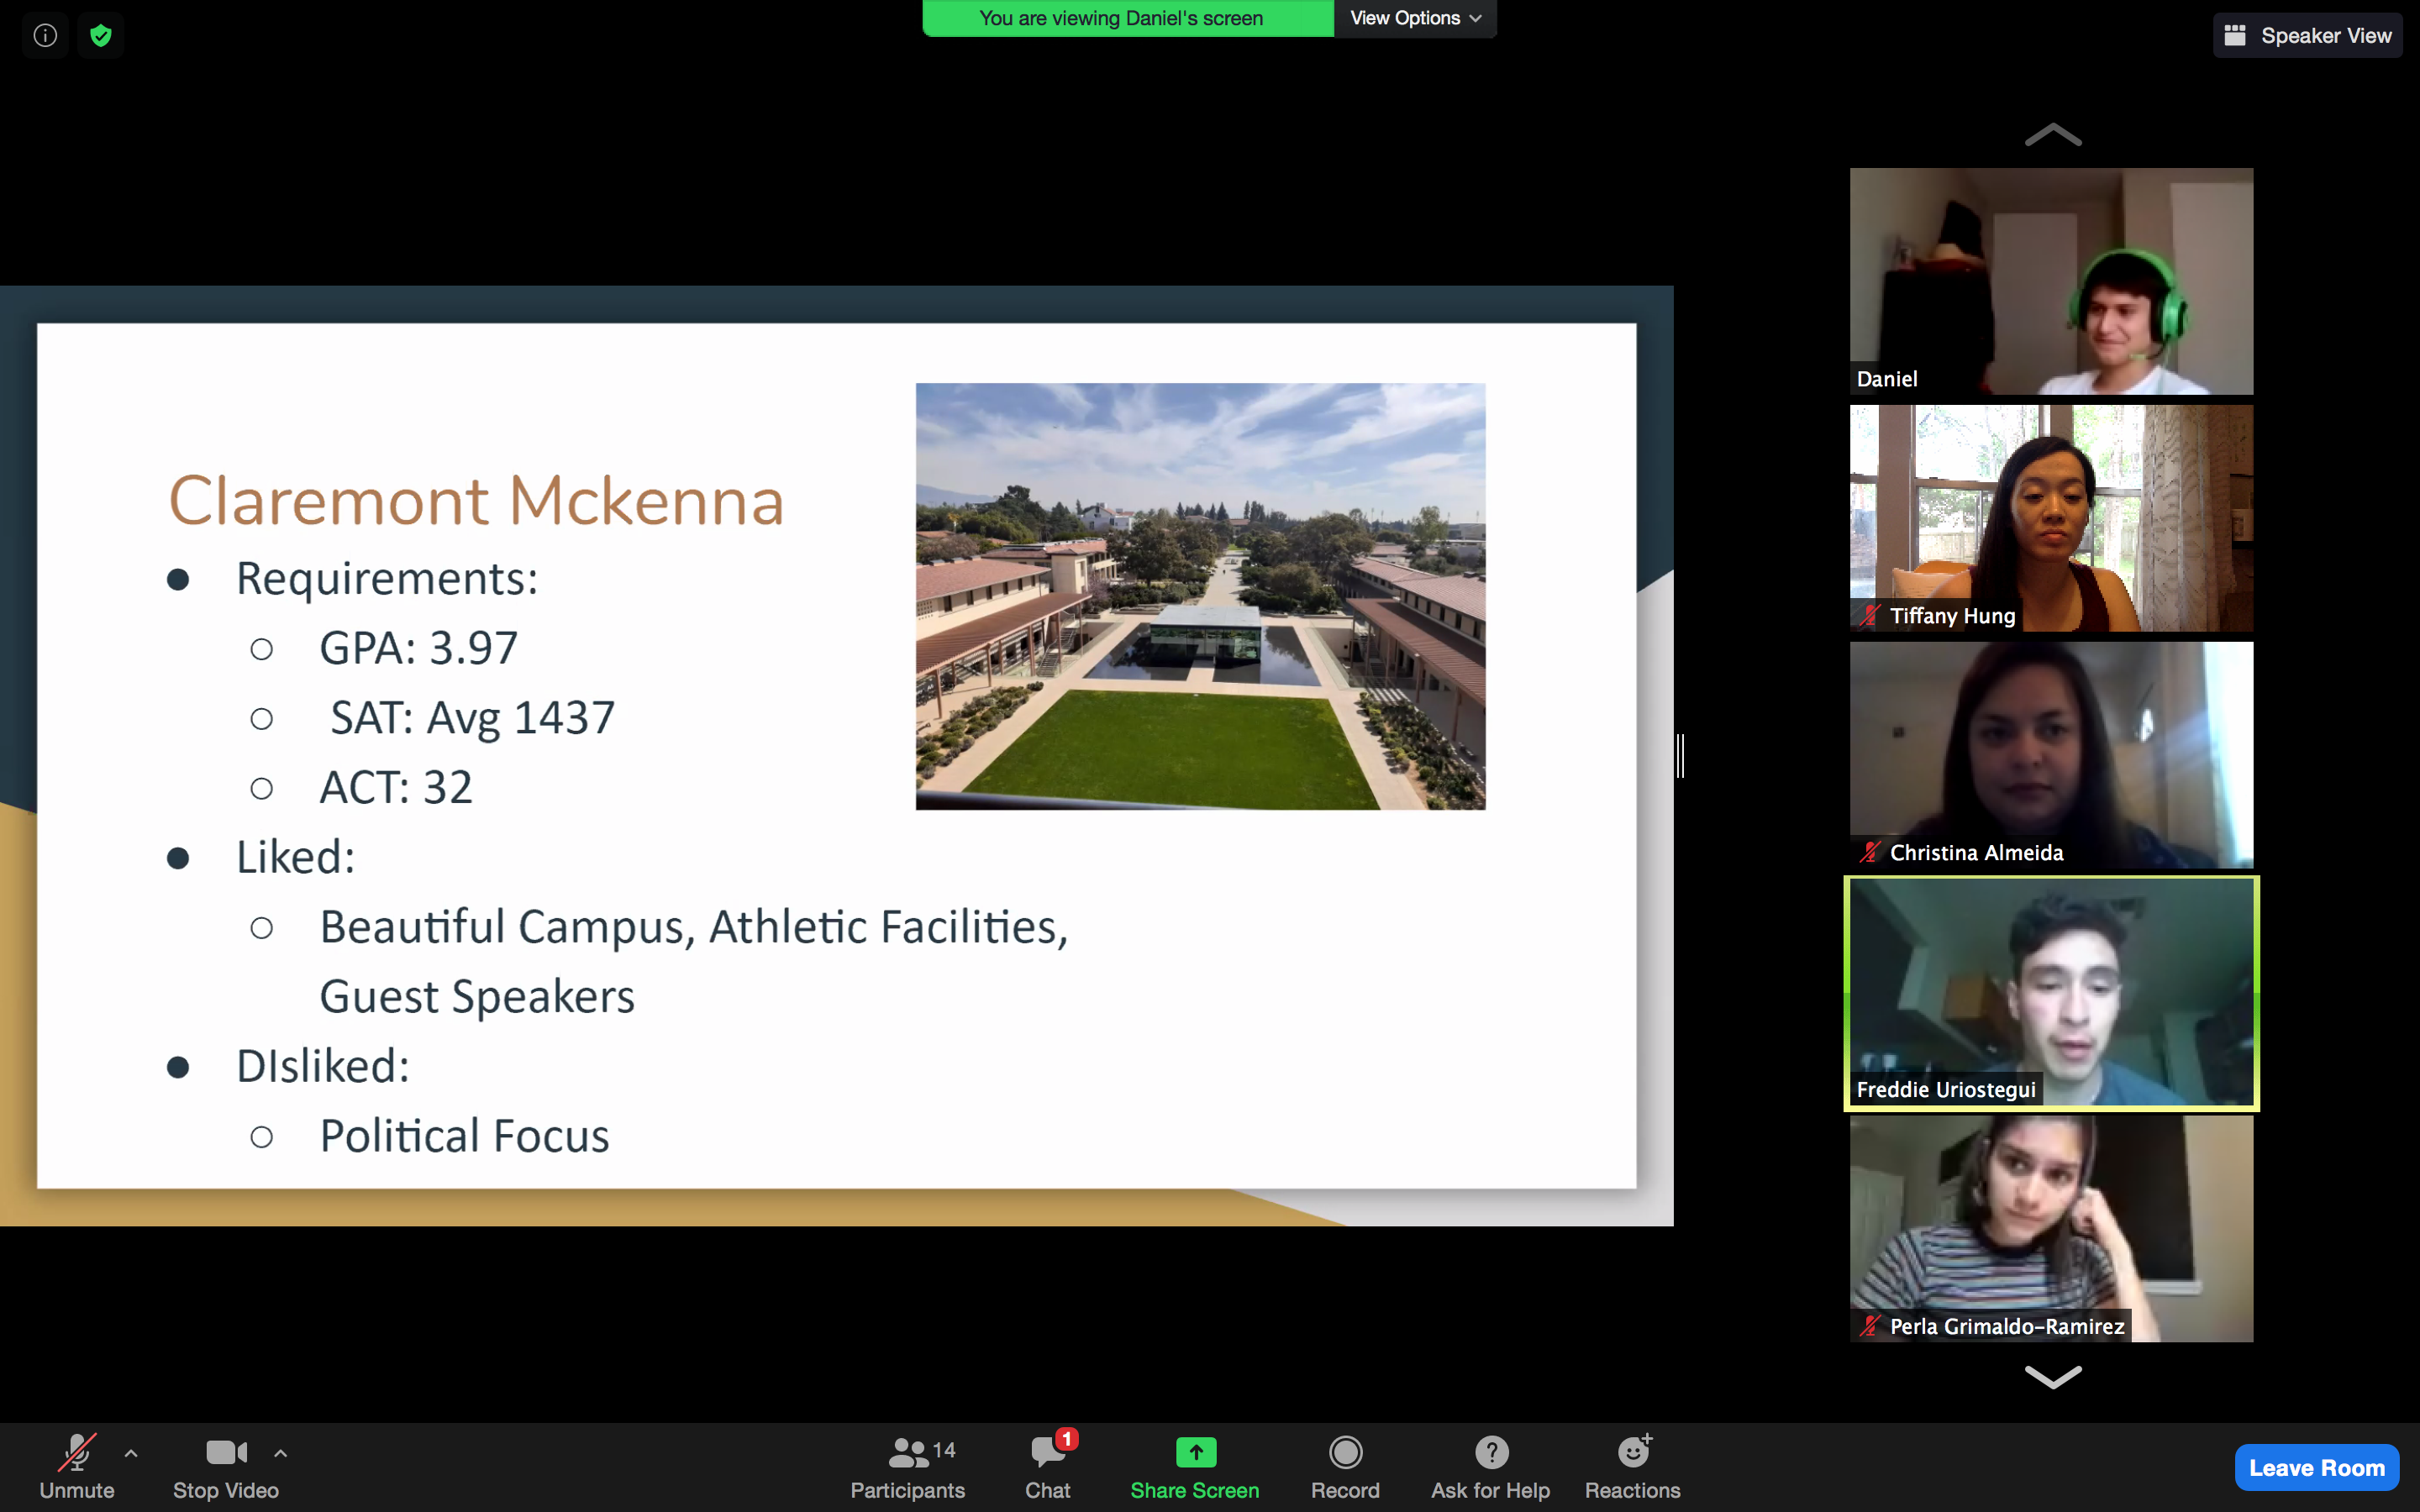The height and width of the screenshot is (1512, 2420).
Task: Click the Share Screen button
Action: click(1195, 1467)
